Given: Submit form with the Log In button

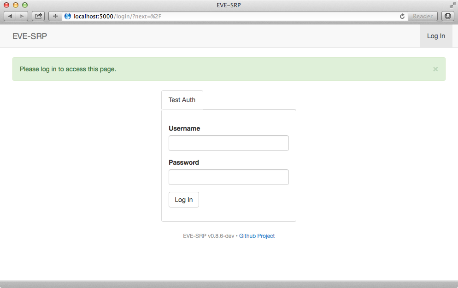Looking at the screenshot, I should point(184,200).
